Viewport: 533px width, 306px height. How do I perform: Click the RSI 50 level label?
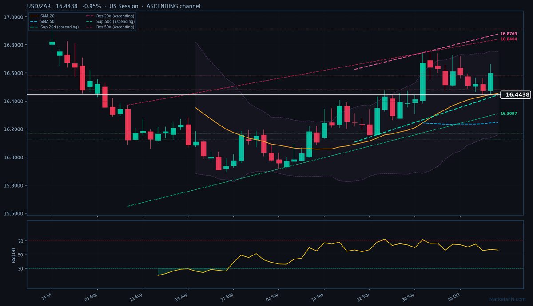click(x=20, y=255)
